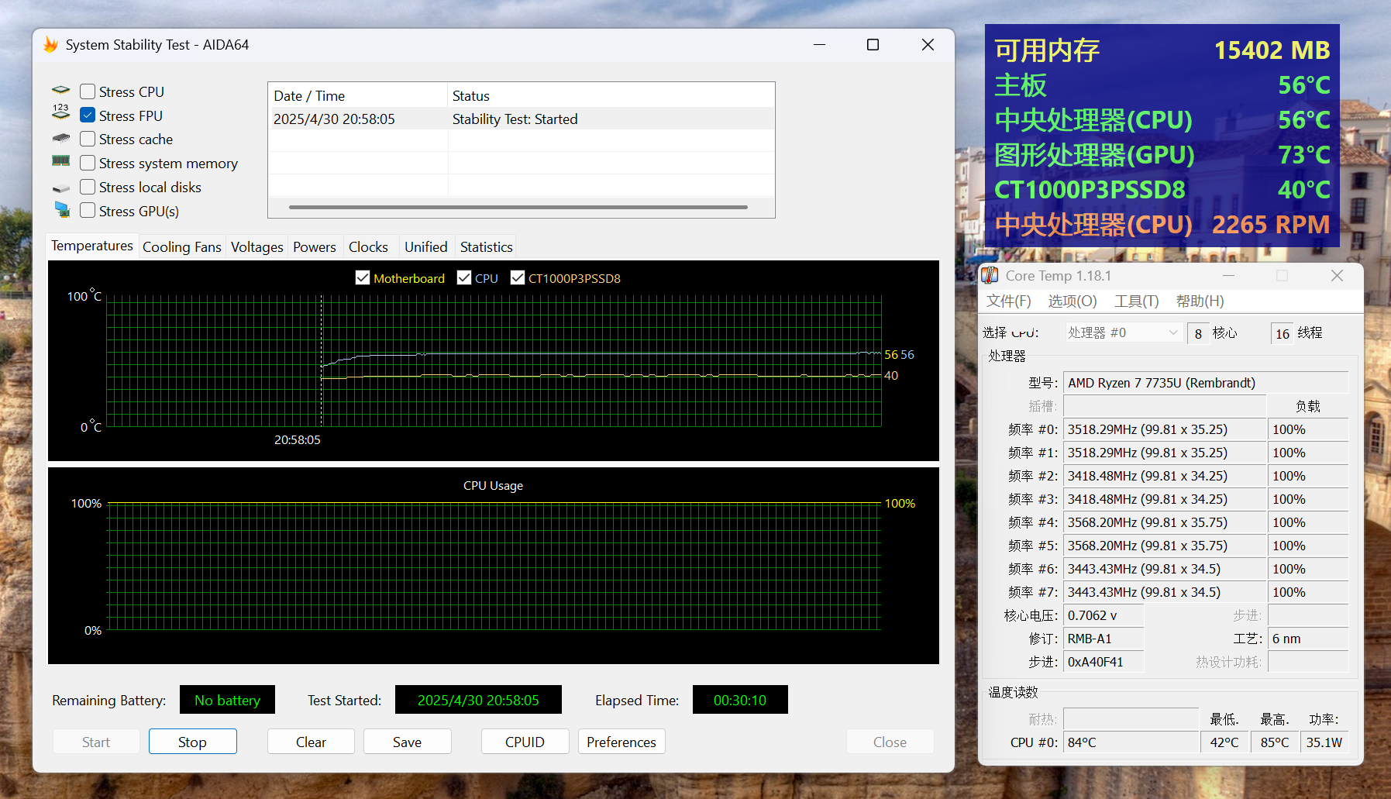Click the 图形处理器(GPU) 73°C overlay line
Viewport: 1391px width, 799px height.
[1162, 155]
